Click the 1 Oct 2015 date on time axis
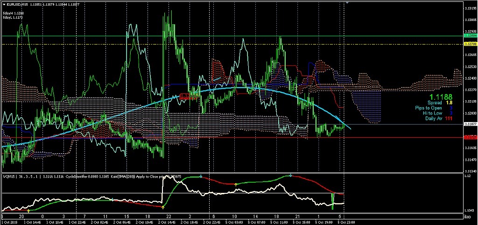Image resolution: width=478 pixels, height=225 pixels. click(x=9, y=222)
